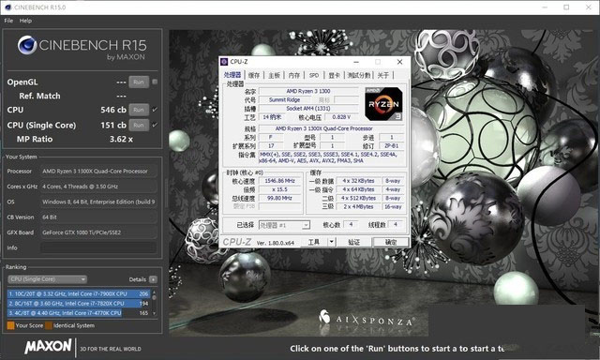Toggle the CPU test checkmark
The height and width of the screenshot is (360, 600).
pos(155,110)
